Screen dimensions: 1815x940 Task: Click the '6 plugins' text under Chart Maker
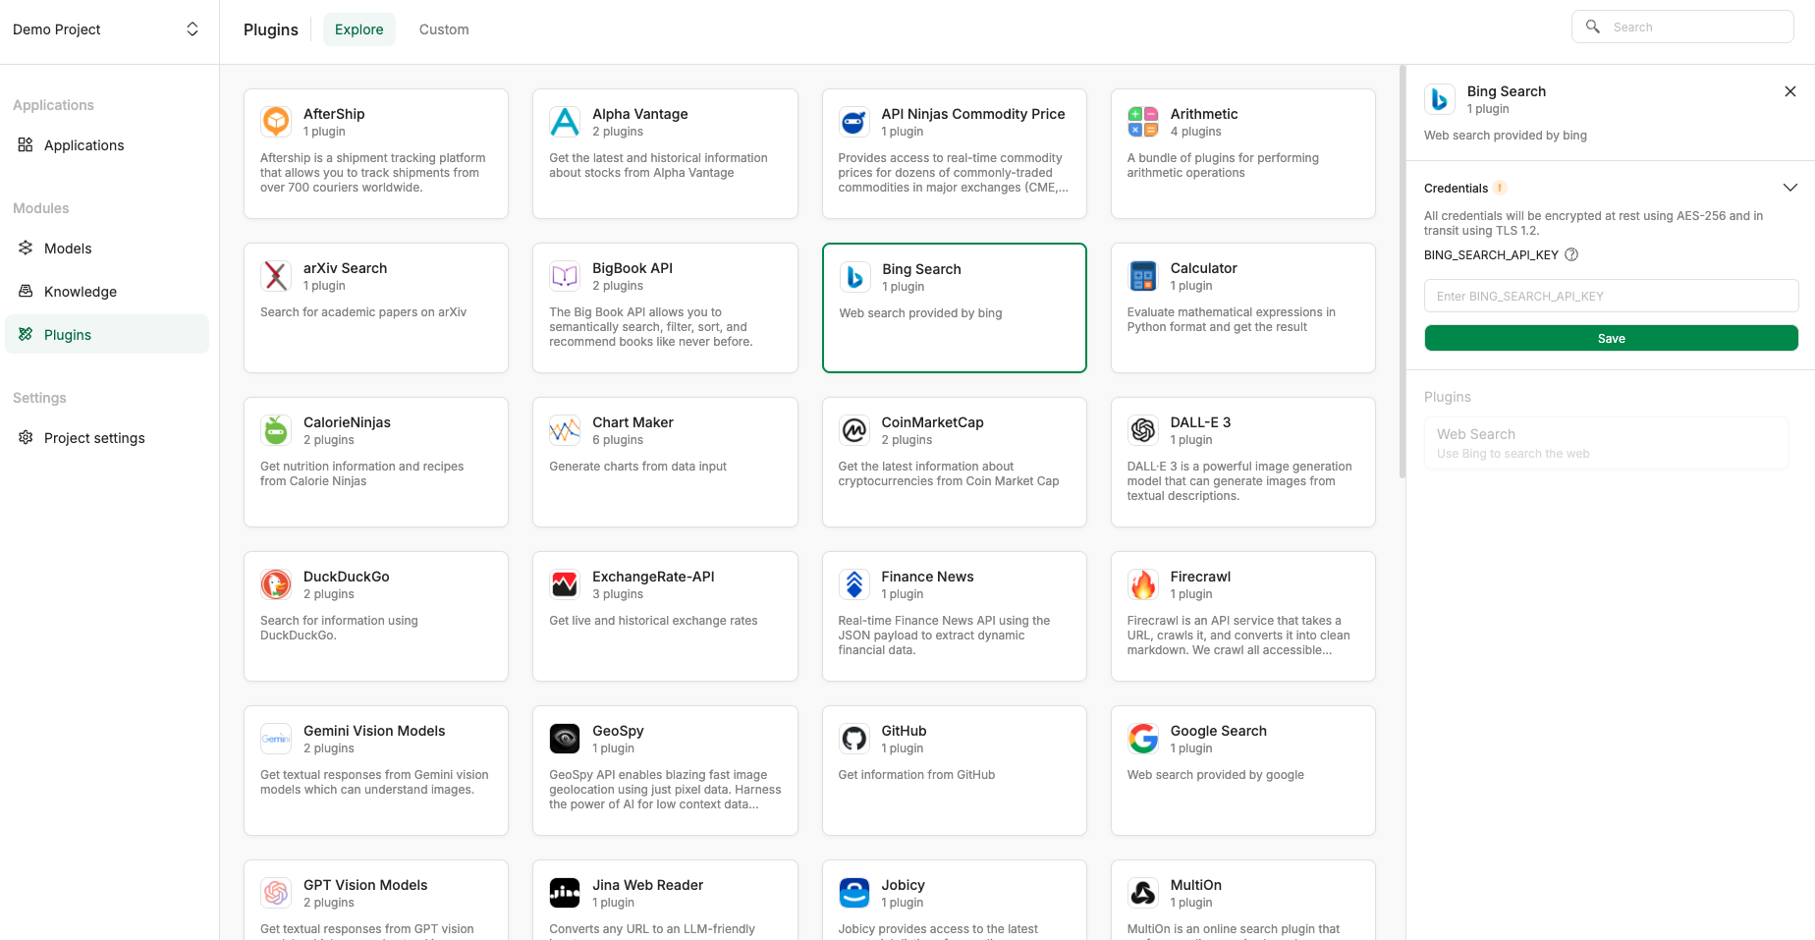click(618, 440)
